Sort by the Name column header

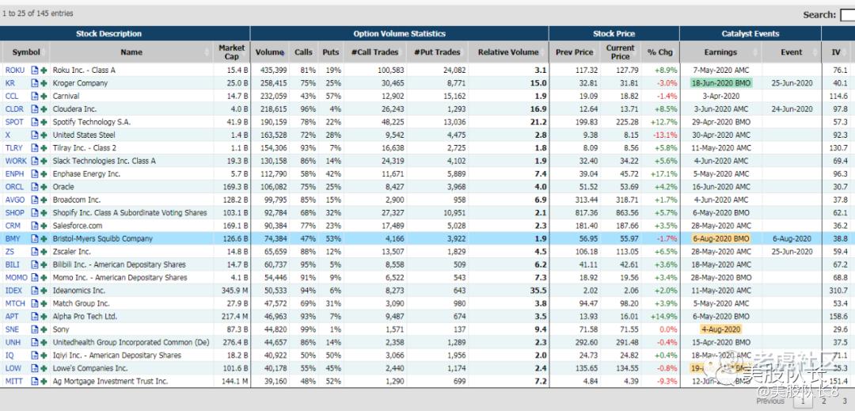pyautogui.click(x=131, y=52)
